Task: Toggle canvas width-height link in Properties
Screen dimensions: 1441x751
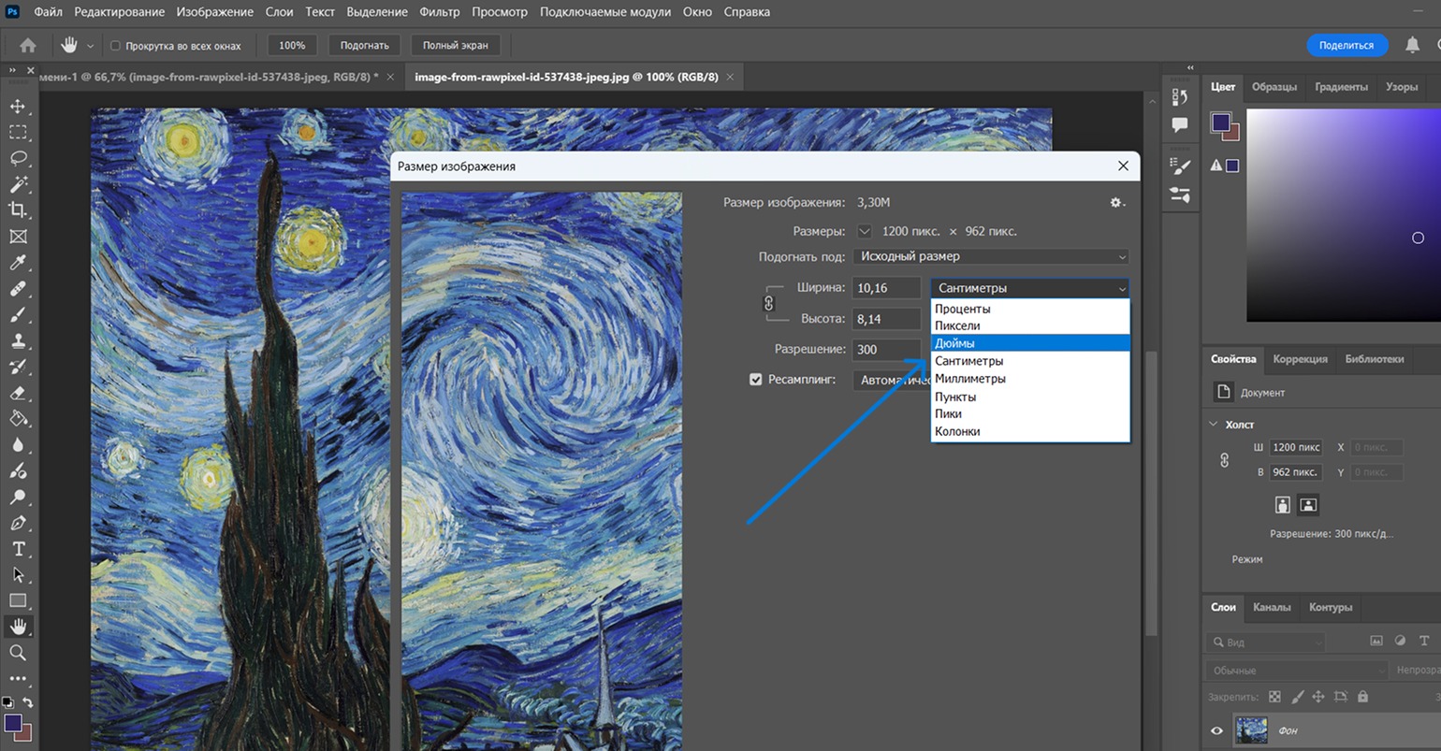Action: coord(1224,460)
